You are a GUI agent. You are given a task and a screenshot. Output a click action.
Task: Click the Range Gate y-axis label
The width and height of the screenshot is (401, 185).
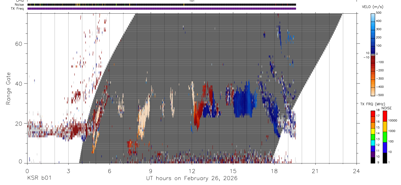pos(9,89)
